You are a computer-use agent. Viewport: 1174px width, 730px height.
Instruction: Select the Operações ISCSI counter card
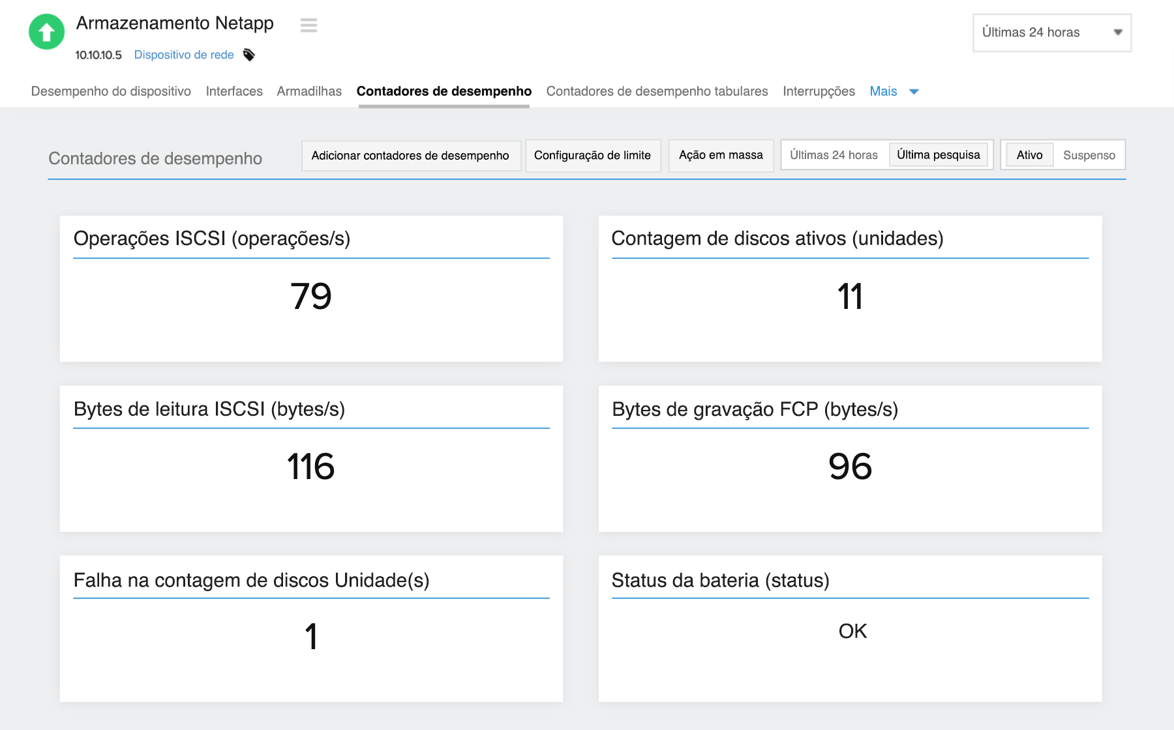pos(311,289)
